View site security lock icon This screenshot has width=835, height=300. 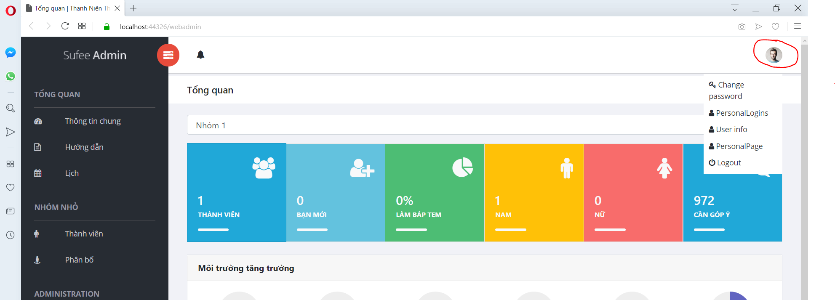tap(107, 27)
